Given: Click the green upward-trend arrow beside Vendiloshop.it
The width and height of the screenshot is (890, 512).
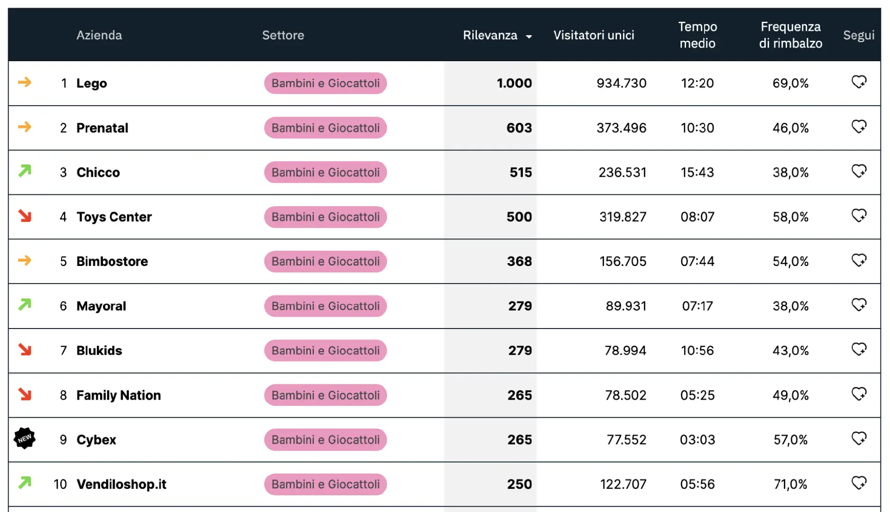Looking at the screenshot, I should [25, 483].
